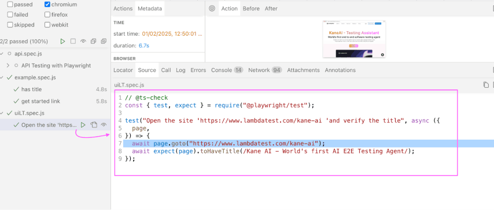Select the 'get started link' test
The width and height of the screenshot is (494, 210).
tap(55, 101)
